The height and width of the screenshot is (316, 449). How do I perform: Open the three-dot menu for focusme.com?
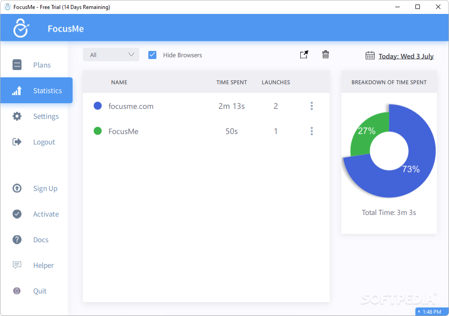(x=311, y=106)
